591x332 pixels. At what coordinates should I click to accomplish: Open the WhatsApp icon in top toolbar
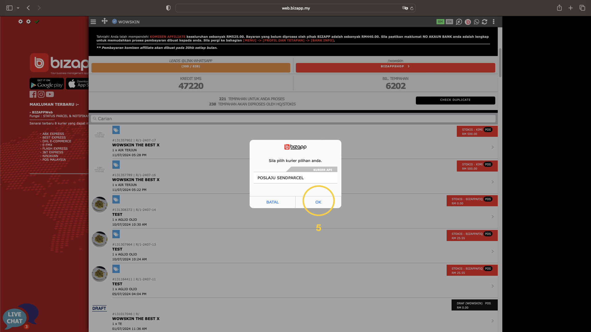(x=476, y=22)
